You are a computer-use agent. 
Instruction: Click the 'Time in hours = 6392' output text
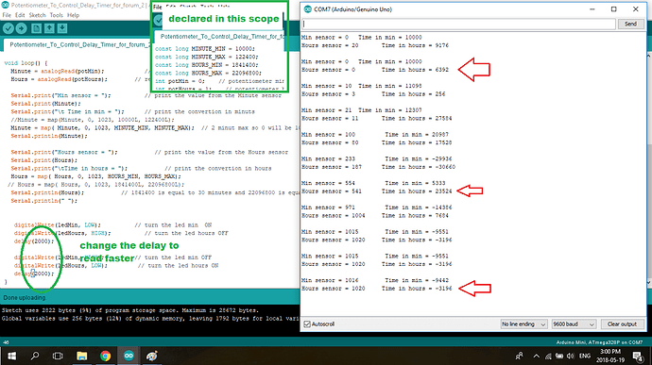pos(415,70)
